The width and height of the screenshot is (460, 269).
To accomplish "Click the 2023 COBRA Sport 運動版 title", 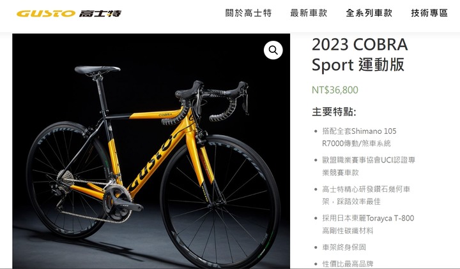I will 360,54.
